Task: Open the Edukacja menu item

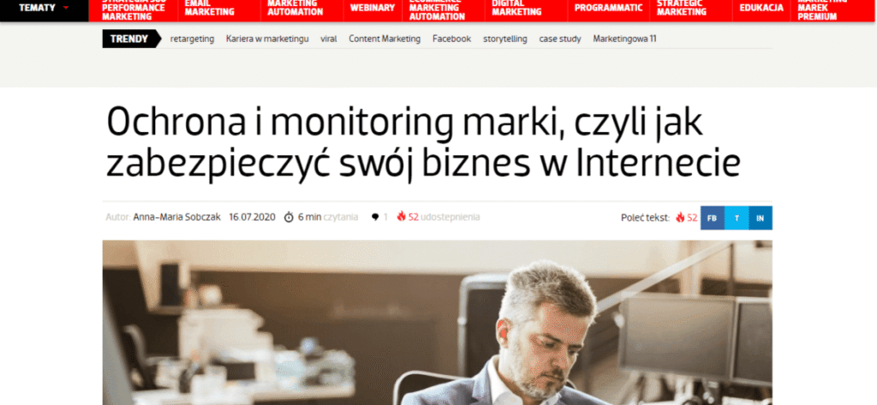Action: point(761,8)
